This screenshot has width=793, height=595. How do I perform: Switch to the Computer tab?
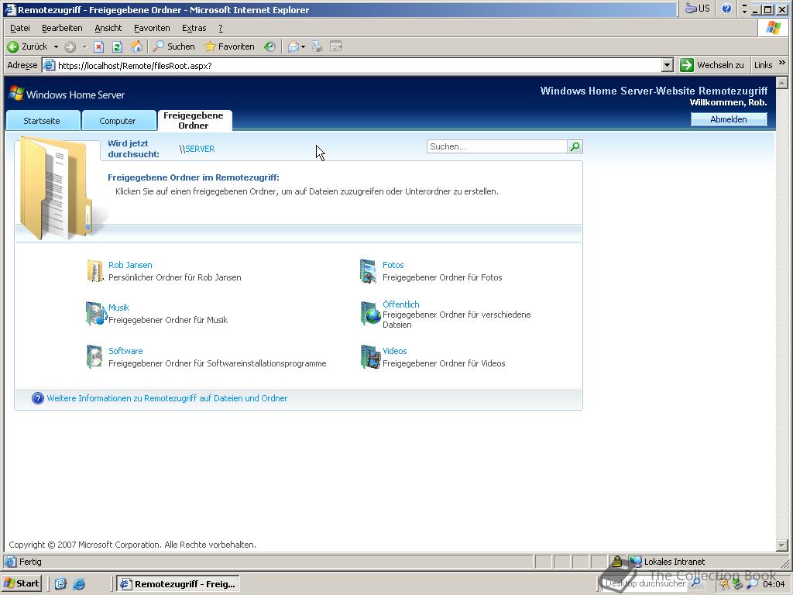pos(118,120)
